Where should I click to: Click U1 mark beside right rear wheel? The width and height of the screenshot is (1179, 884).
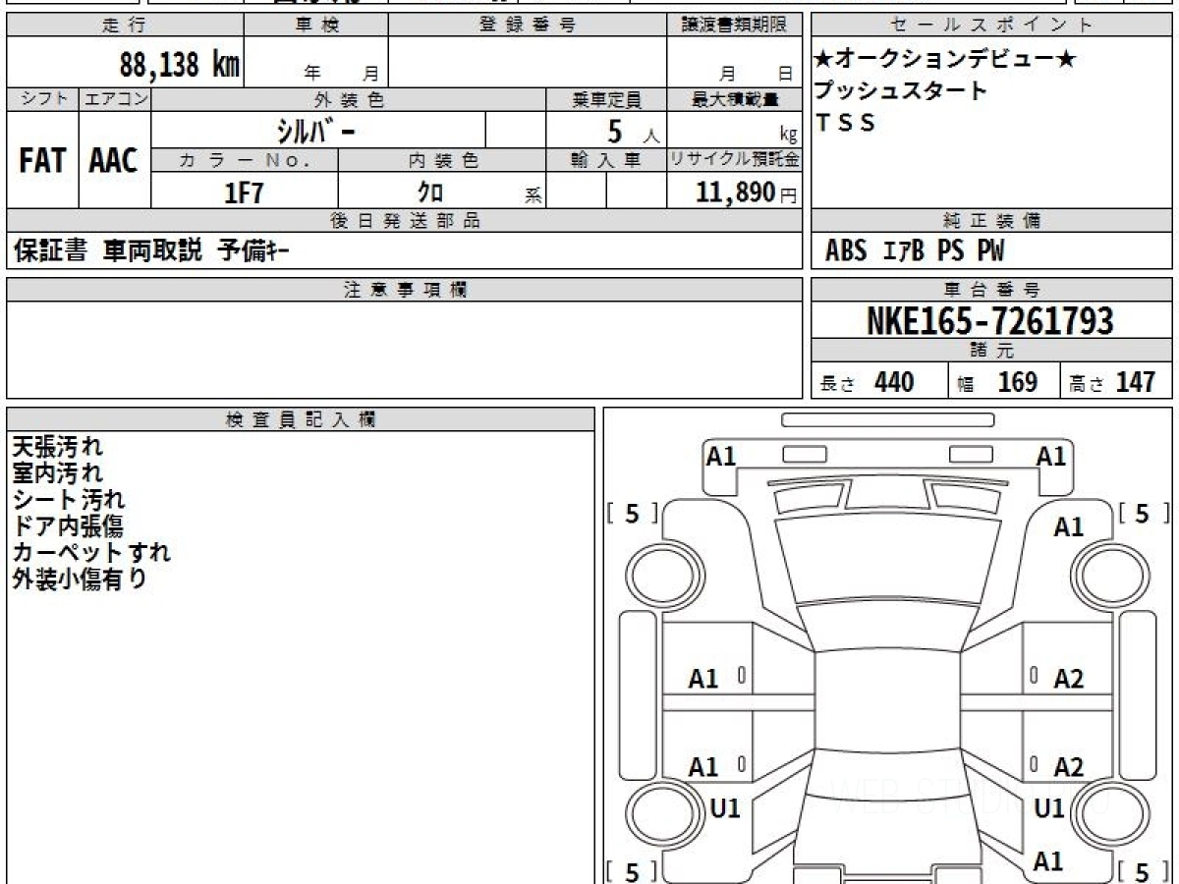(x=1050, y=808)
